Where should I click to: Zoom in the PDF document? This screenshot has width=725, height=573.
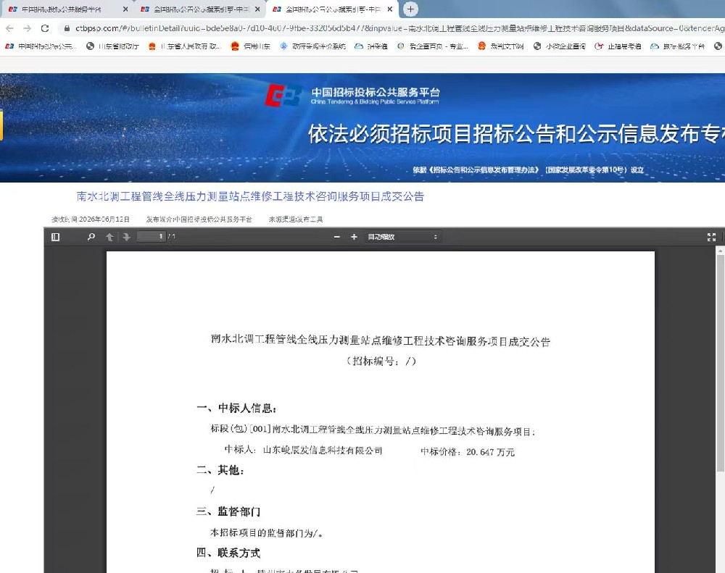pos(355,237)
